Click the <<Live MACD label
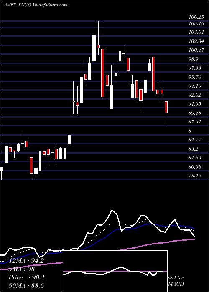 pos(176,281)
